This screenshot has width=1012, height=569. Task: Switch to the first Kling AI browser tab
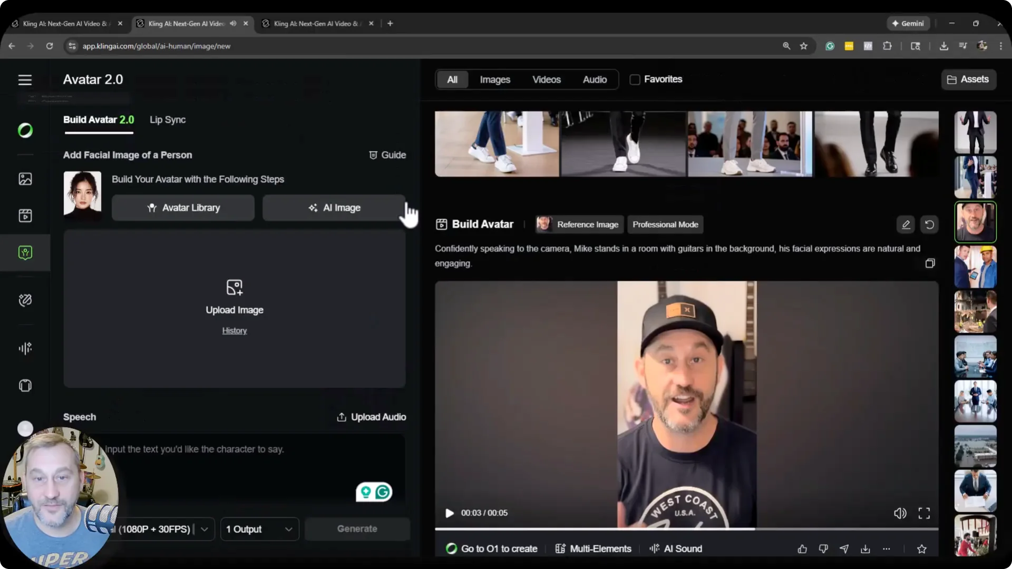click(65, 23)
